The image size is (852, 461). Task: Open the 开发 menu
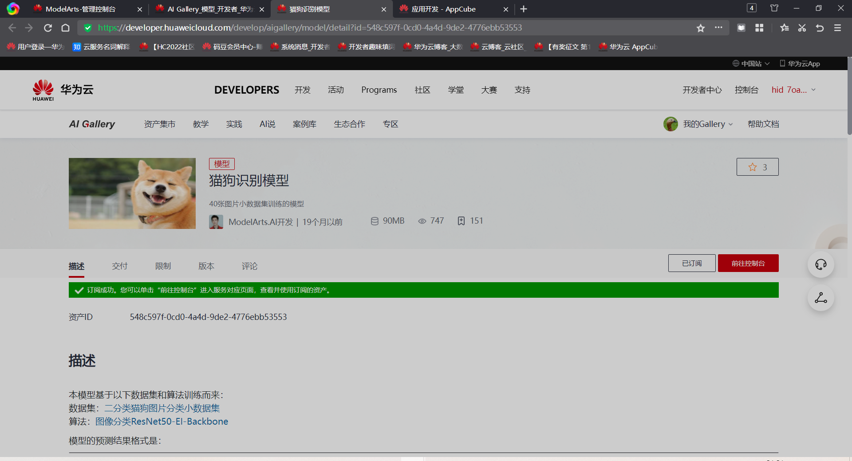[303, 90]
